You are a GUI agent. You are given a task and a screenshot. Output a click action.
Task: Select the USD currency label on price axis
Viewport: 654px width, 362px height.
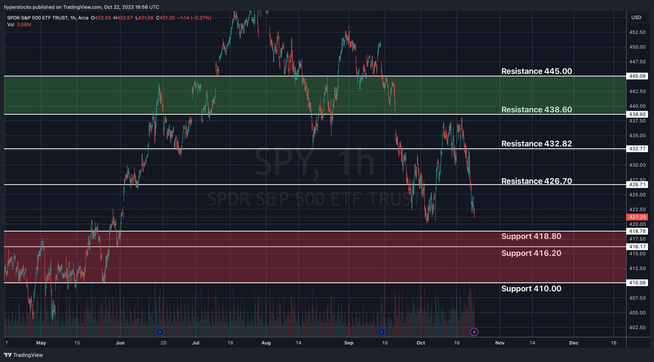[635, 17]
